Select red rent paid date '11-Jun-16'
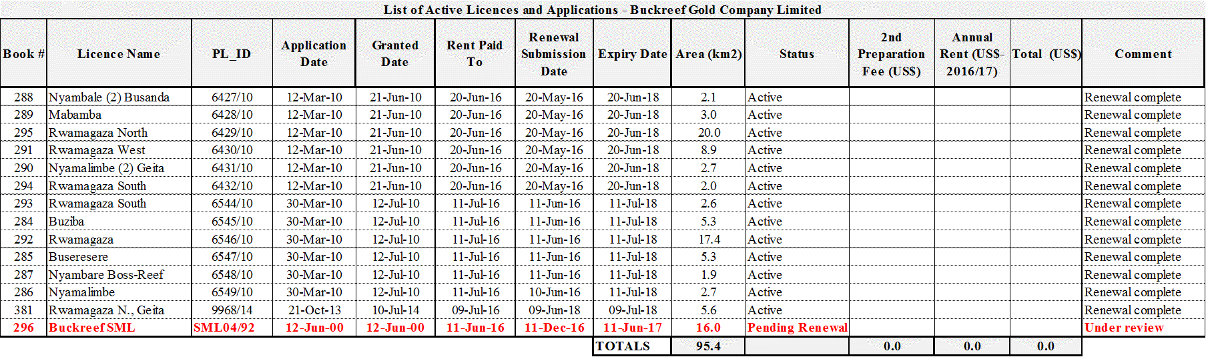This screenshot has width=1206, height=357. tap(475, 328)
